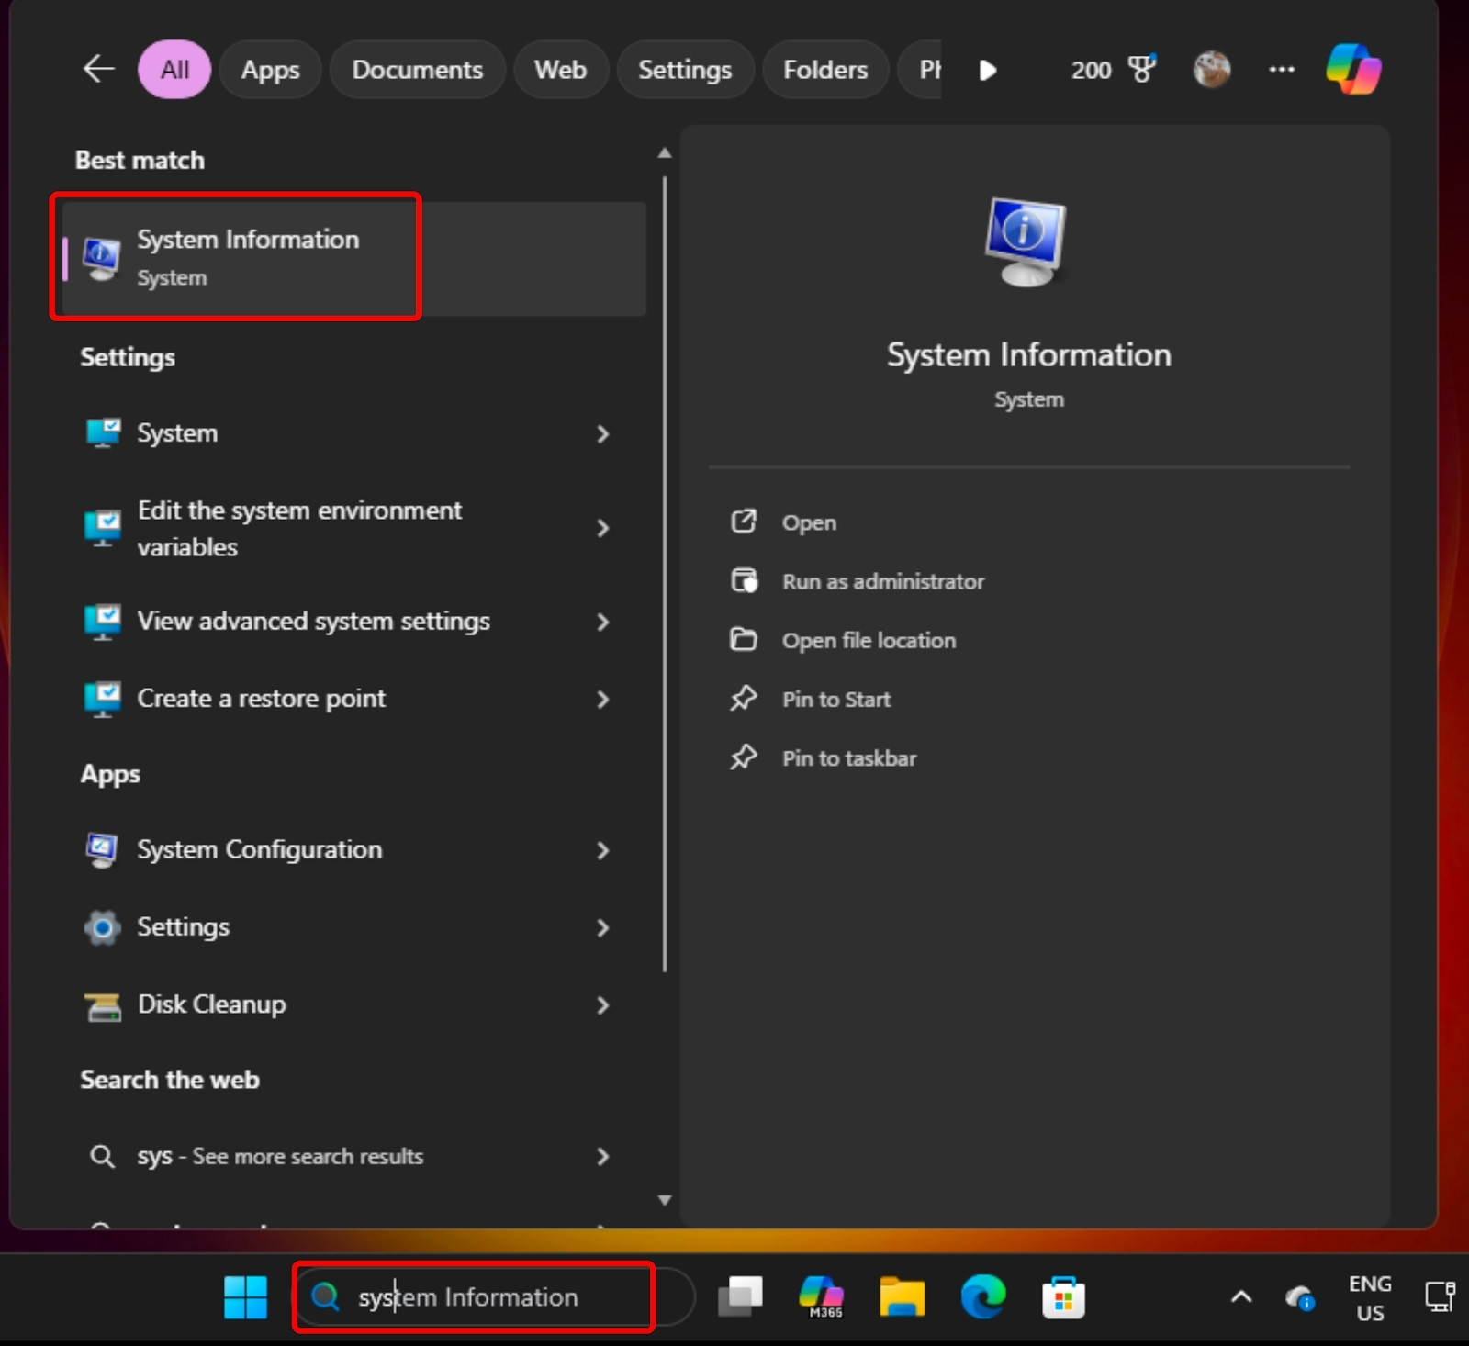This screenshot has width=1469, height=1346.
Task: Click the user profile avatar
Action: [1211, 70]
